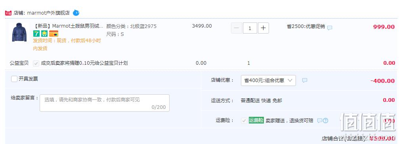399x144 pixels.
Task: Click the 普通配送 快递 免邮 shipping text
Action: (262, 101)
